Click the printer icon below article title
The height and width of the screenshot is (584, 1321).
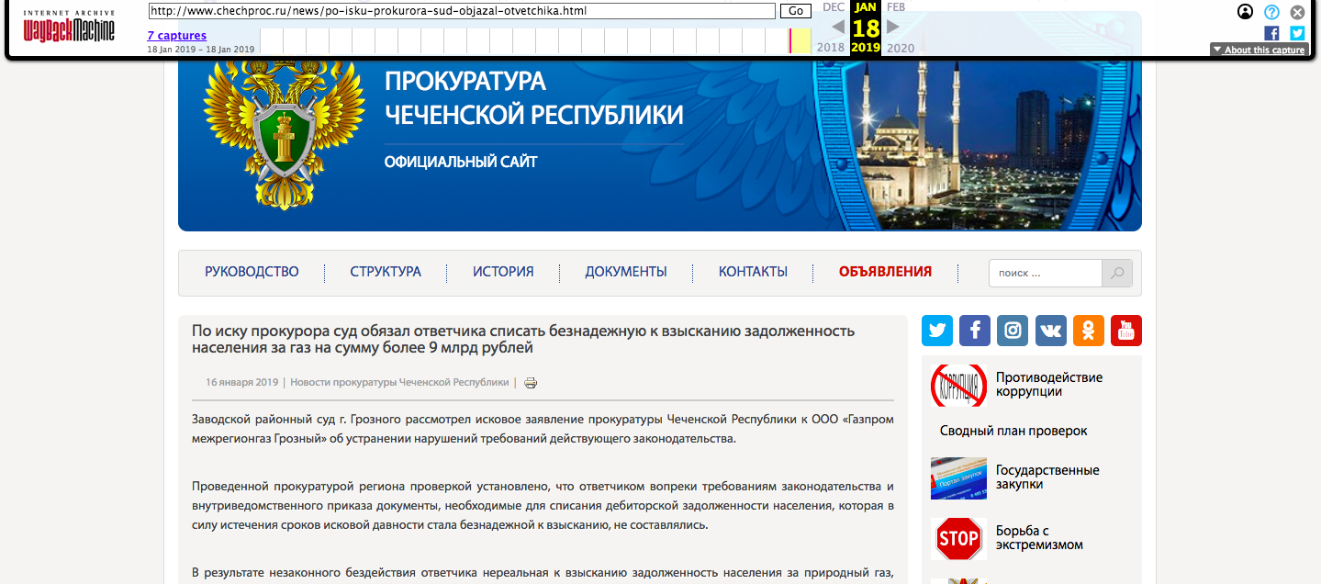pos(531,383)
